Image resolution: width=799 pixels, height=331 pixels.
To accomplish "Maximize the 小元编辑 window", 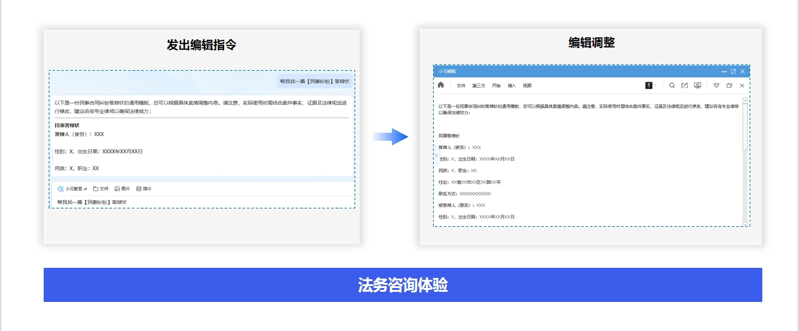I will (x=733, y=71).
